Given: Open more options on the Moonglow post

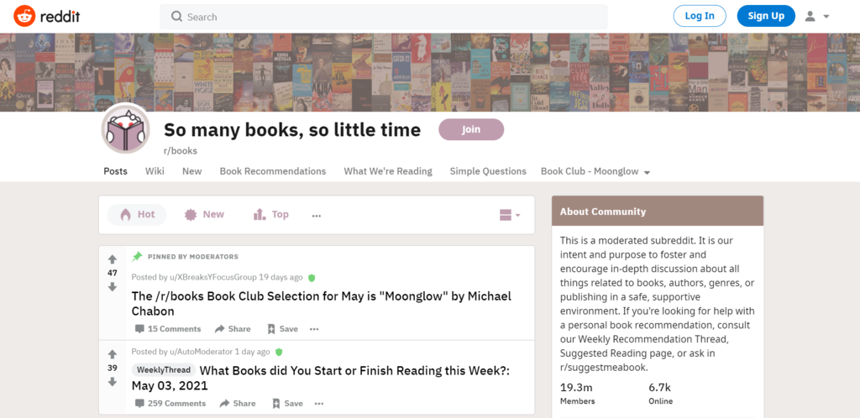Looking at the screenshot, I should coord(314,329).
